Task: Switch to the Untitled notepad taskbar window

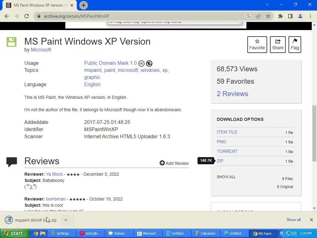Action: coord(177,234)
